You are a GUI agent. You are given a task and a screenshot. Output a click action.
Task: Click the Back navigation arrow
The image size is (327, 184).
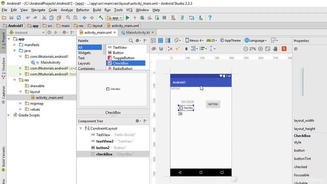[x=84, y=18]
